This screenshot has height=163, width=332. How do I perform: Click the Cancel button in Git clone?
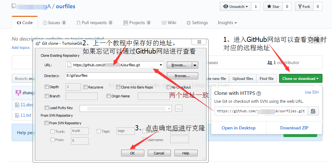point(159,153)
